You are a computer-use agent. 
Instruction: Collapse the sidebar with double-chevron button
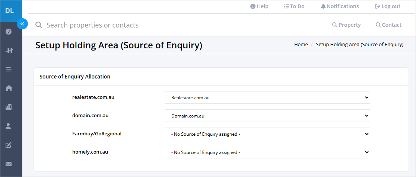click(22, 24)
